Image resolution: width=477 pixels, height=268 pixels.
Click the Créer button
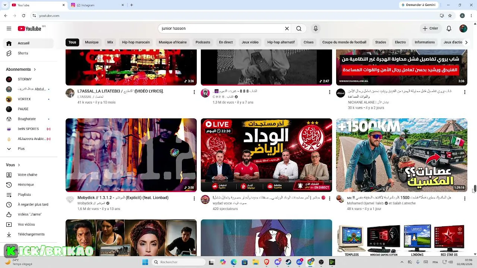pos(430,29)
